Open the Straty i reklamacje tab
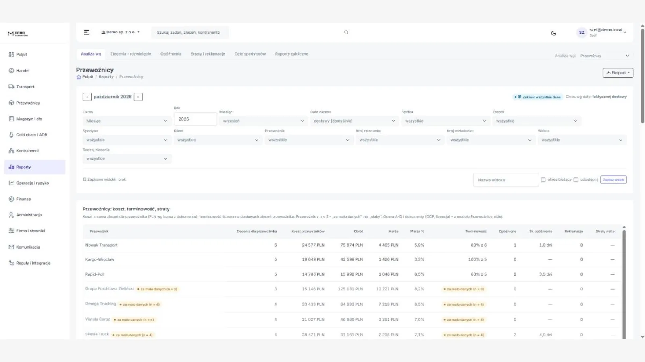 [x=208, y=54]
